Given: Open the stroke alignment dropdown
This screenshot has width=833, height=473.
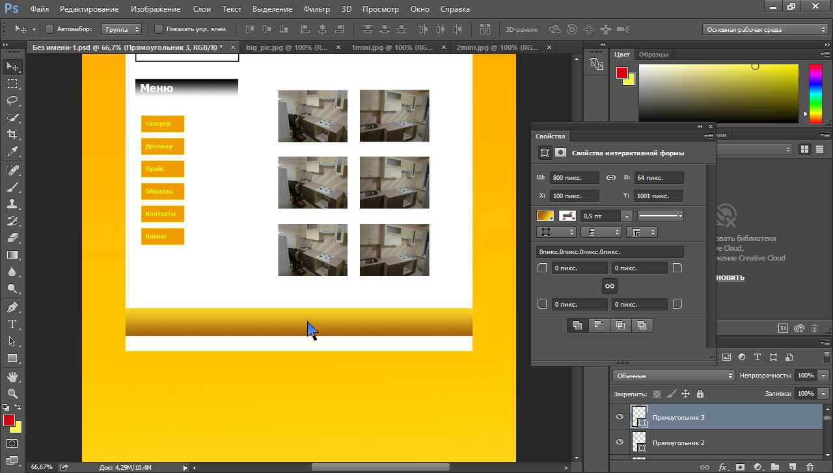Looking at the screenshot, I should pos(556,232).
